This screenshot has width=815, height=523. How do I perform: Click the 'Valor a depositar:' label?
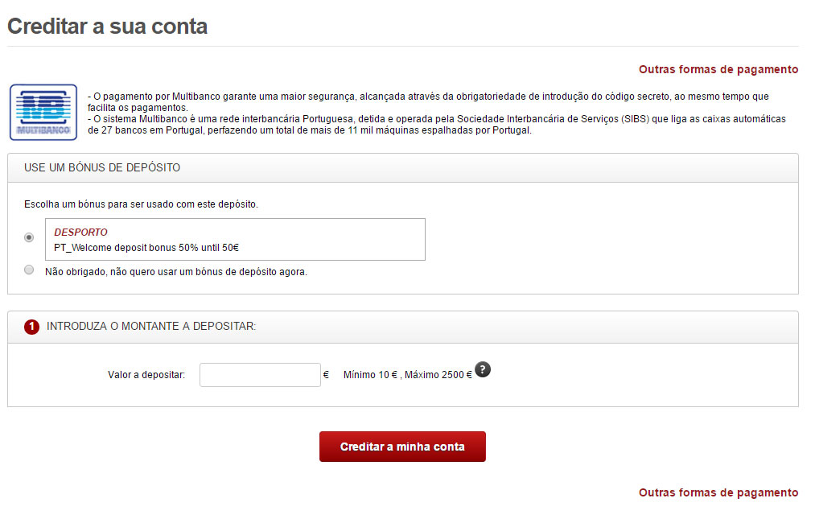[146, 375]
